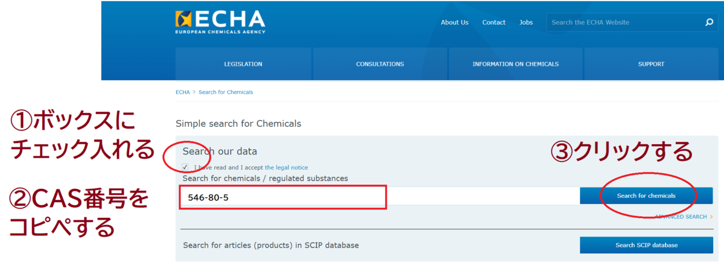Tick the legal notice acceptance checkbox

185,167
